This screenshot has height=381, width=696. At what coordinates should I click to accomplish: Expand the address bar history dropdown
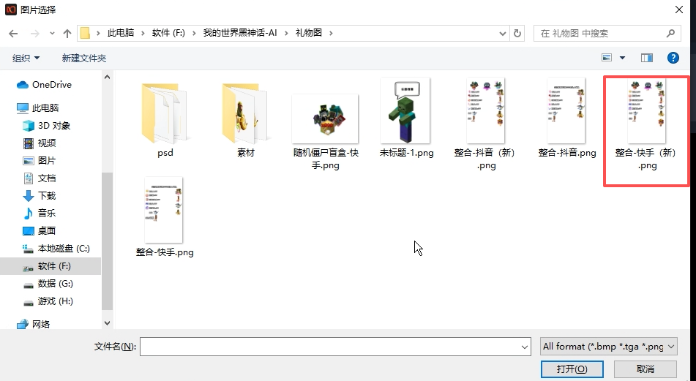pos(502,34)
